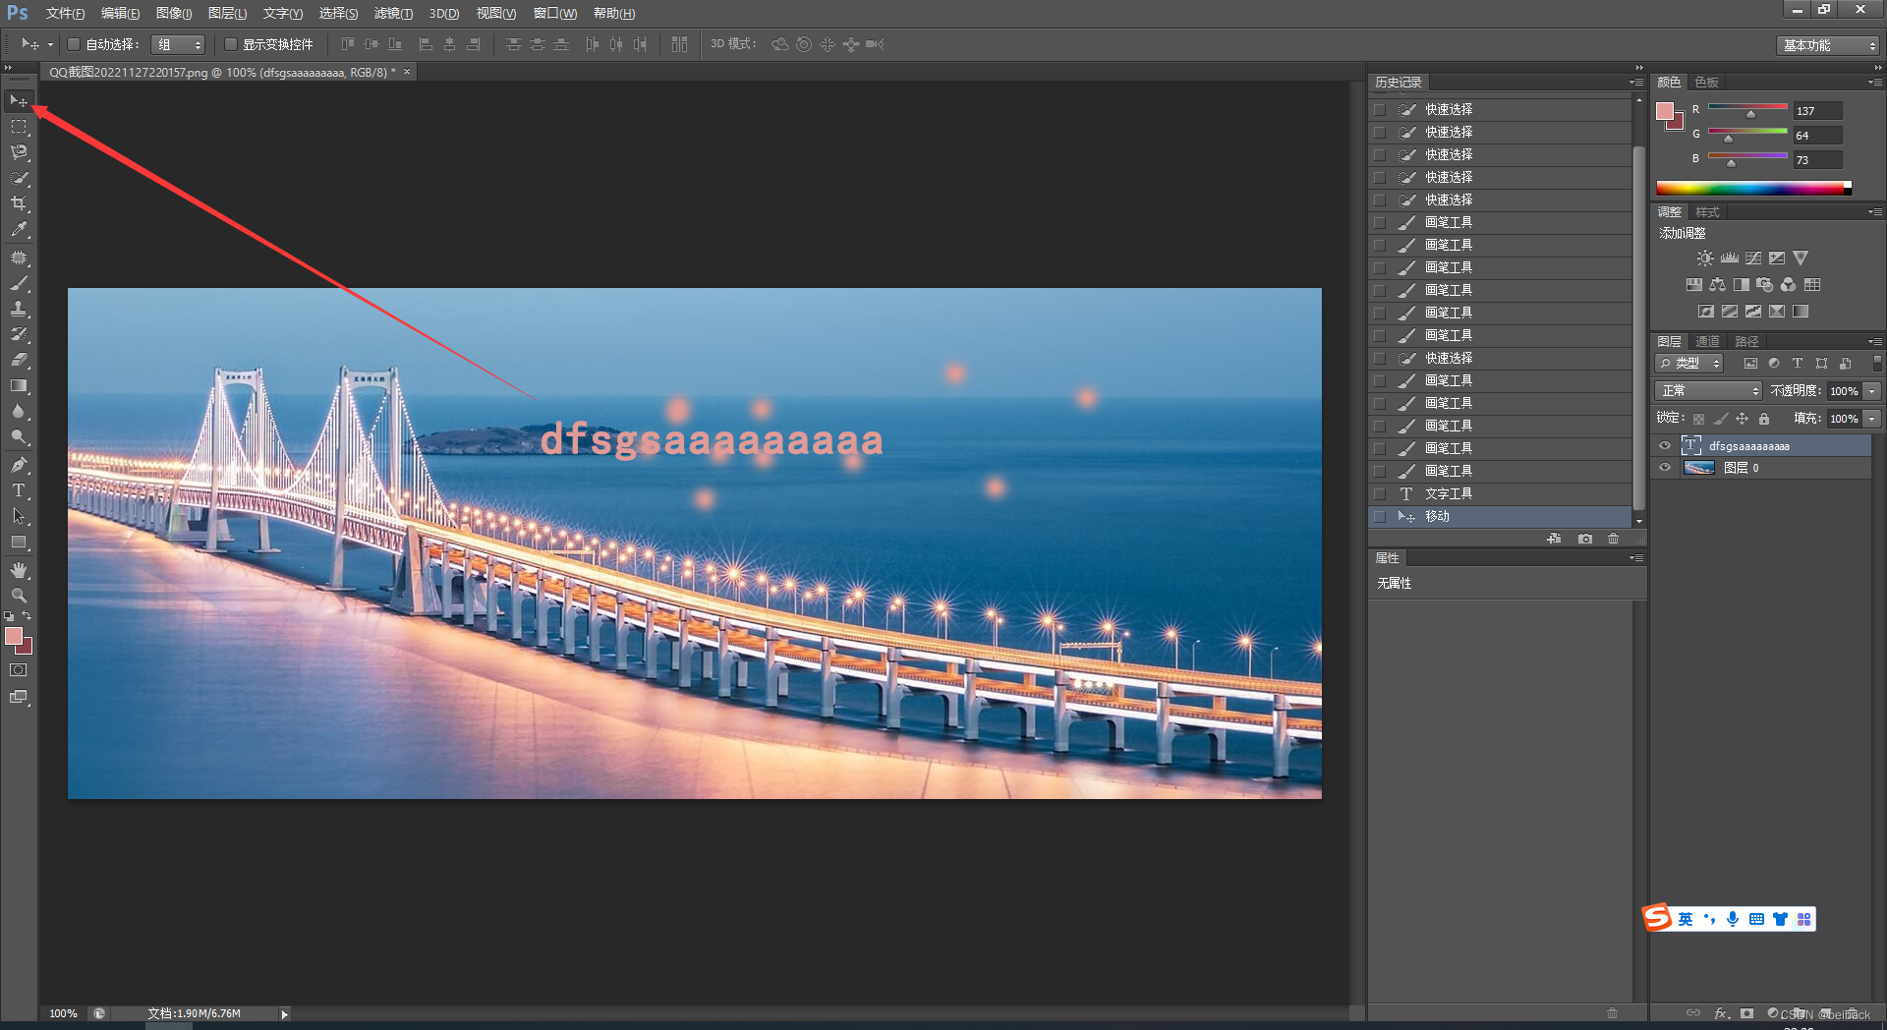Click the Brightness/Contrast adjustment icon
Viewport: 1887px width, 1030px height.
(x=1705, y=258)
